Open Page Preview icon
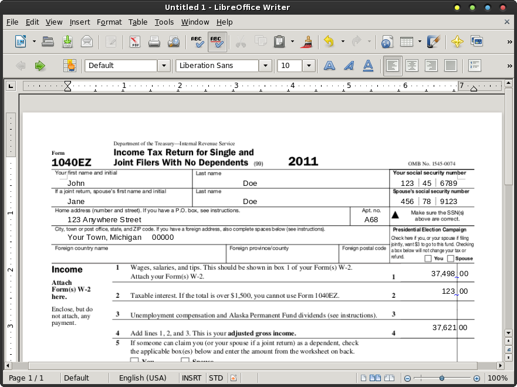The height and width of the screenshot is (387, 517). click(x=174, y=42)
